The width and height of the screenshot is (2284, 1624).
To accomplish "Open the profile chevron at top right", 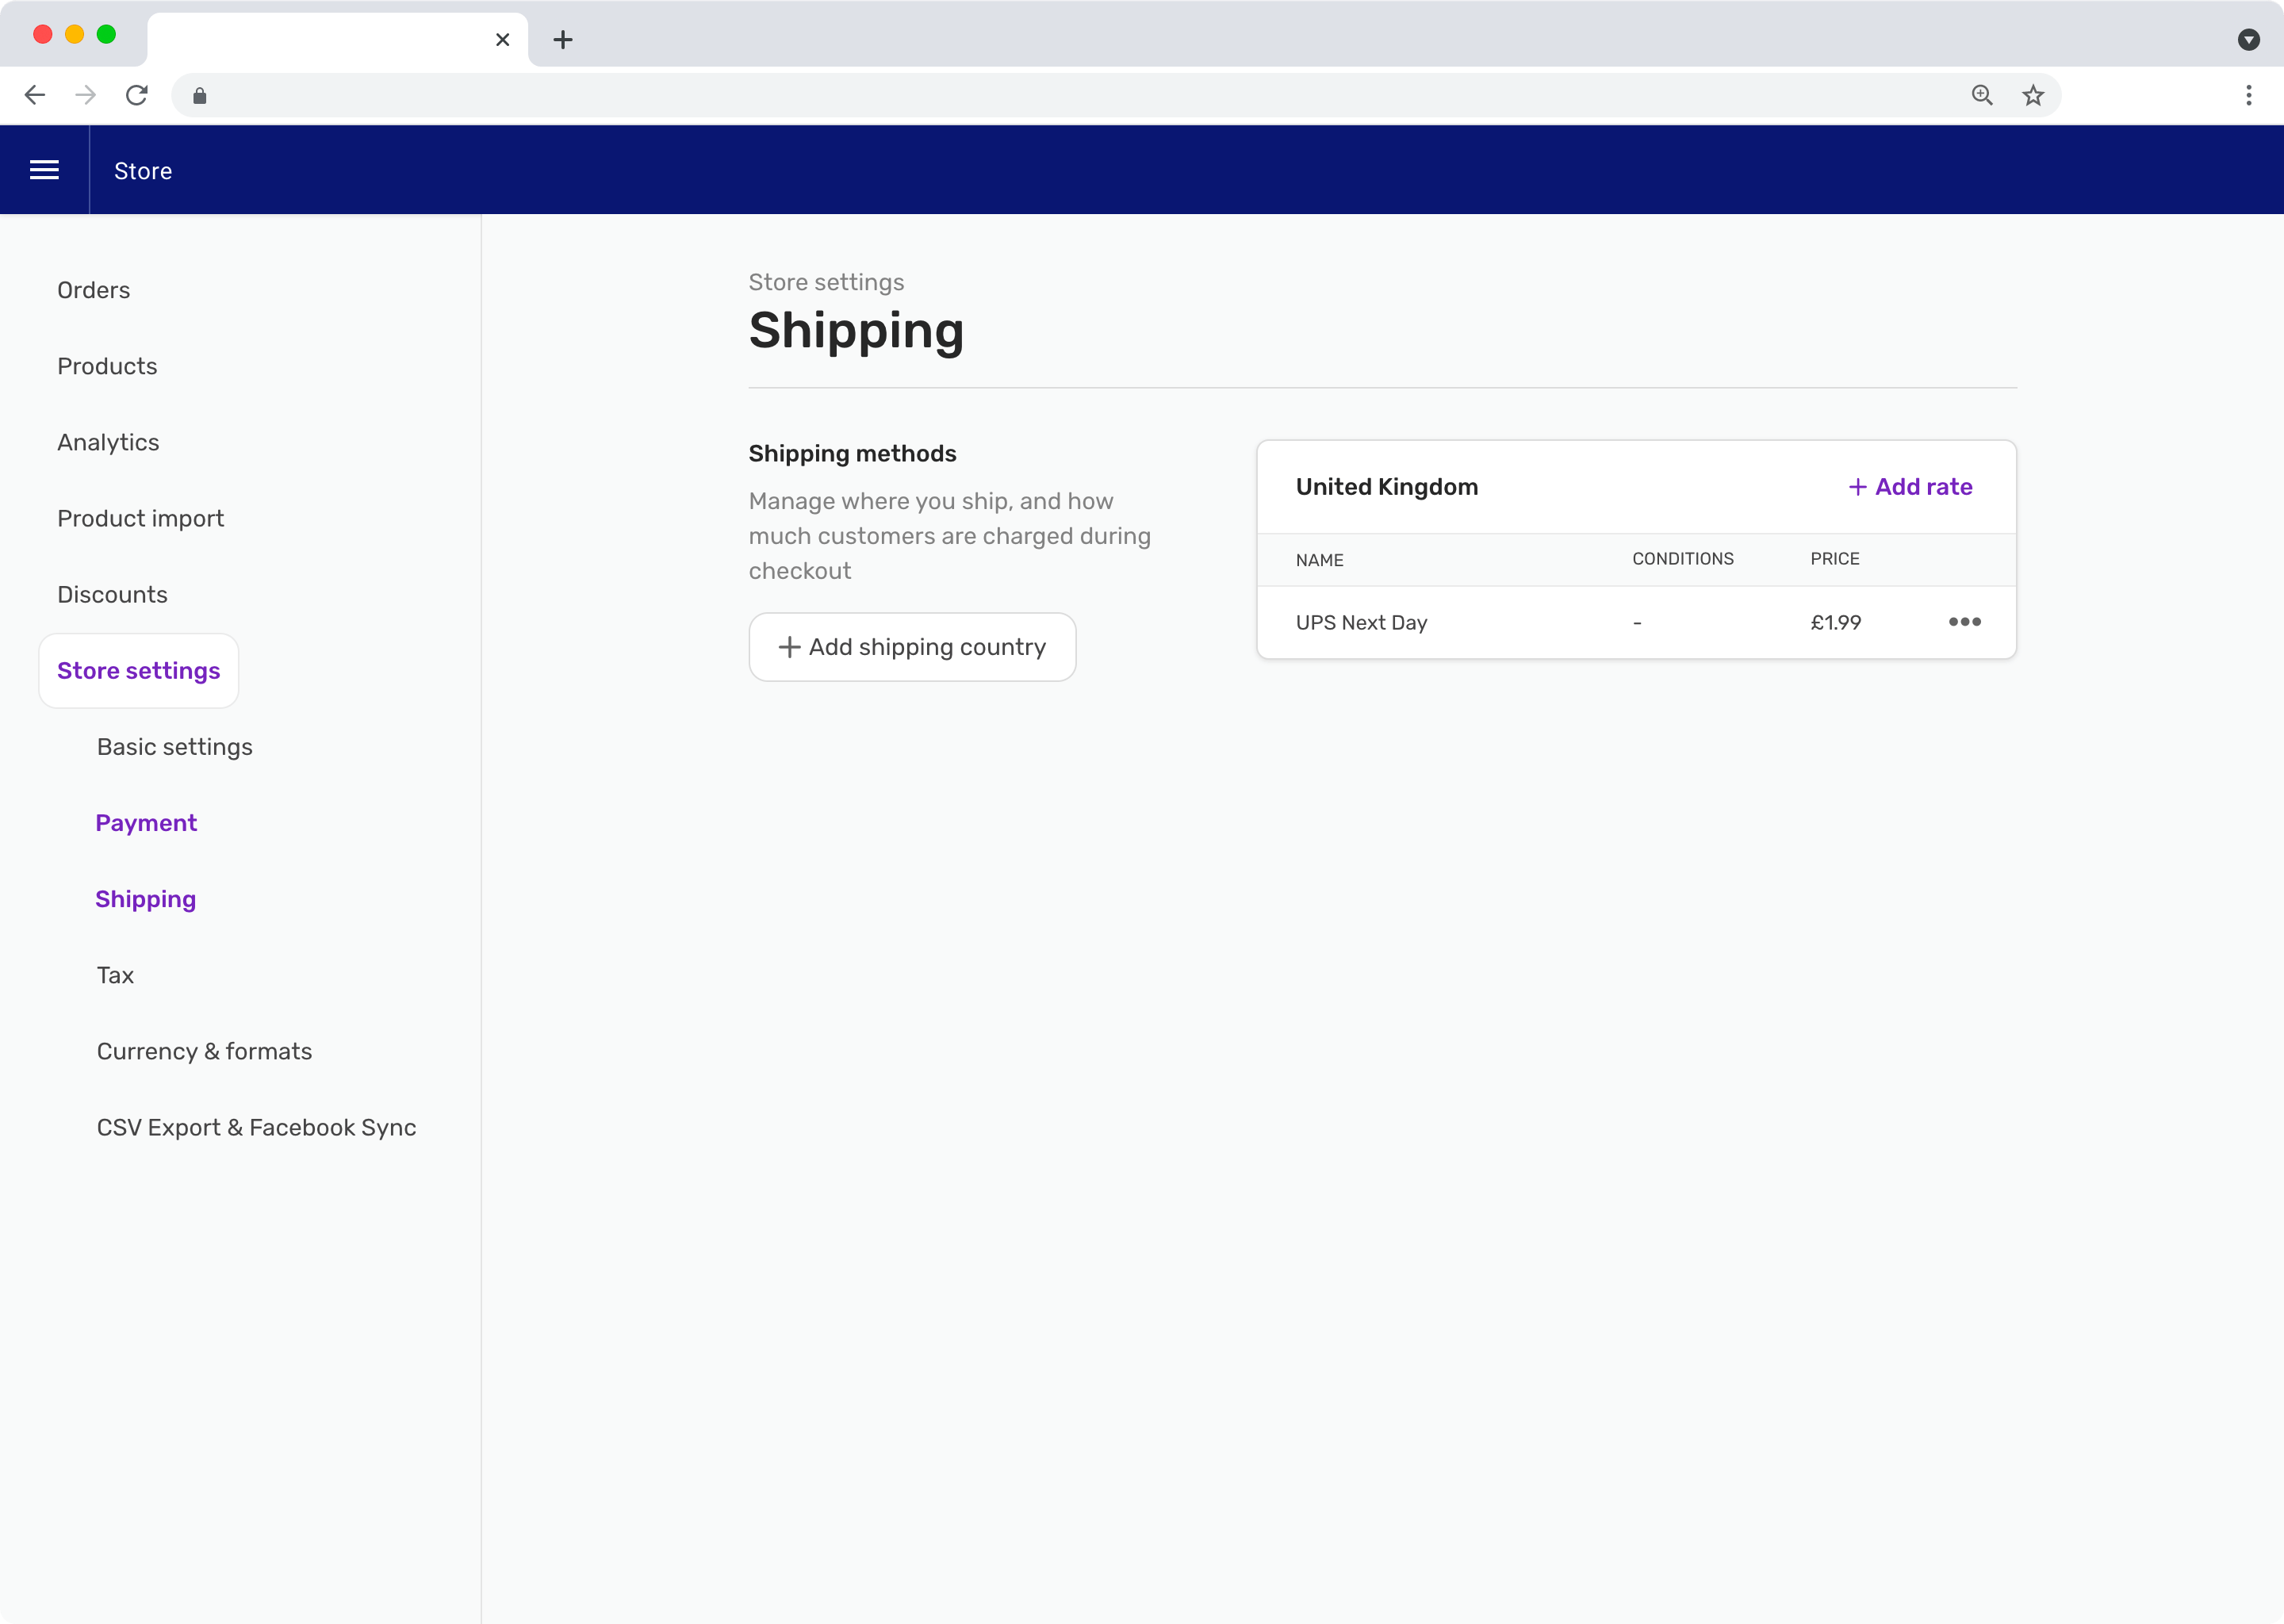I will coord(2251,40).
